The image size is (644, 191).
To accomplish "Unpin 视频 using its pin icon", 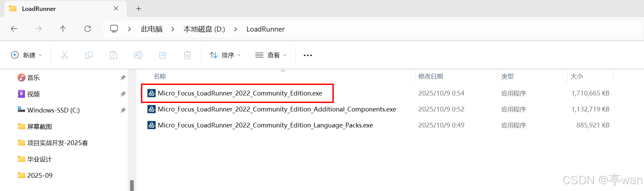I will point(123,94).
